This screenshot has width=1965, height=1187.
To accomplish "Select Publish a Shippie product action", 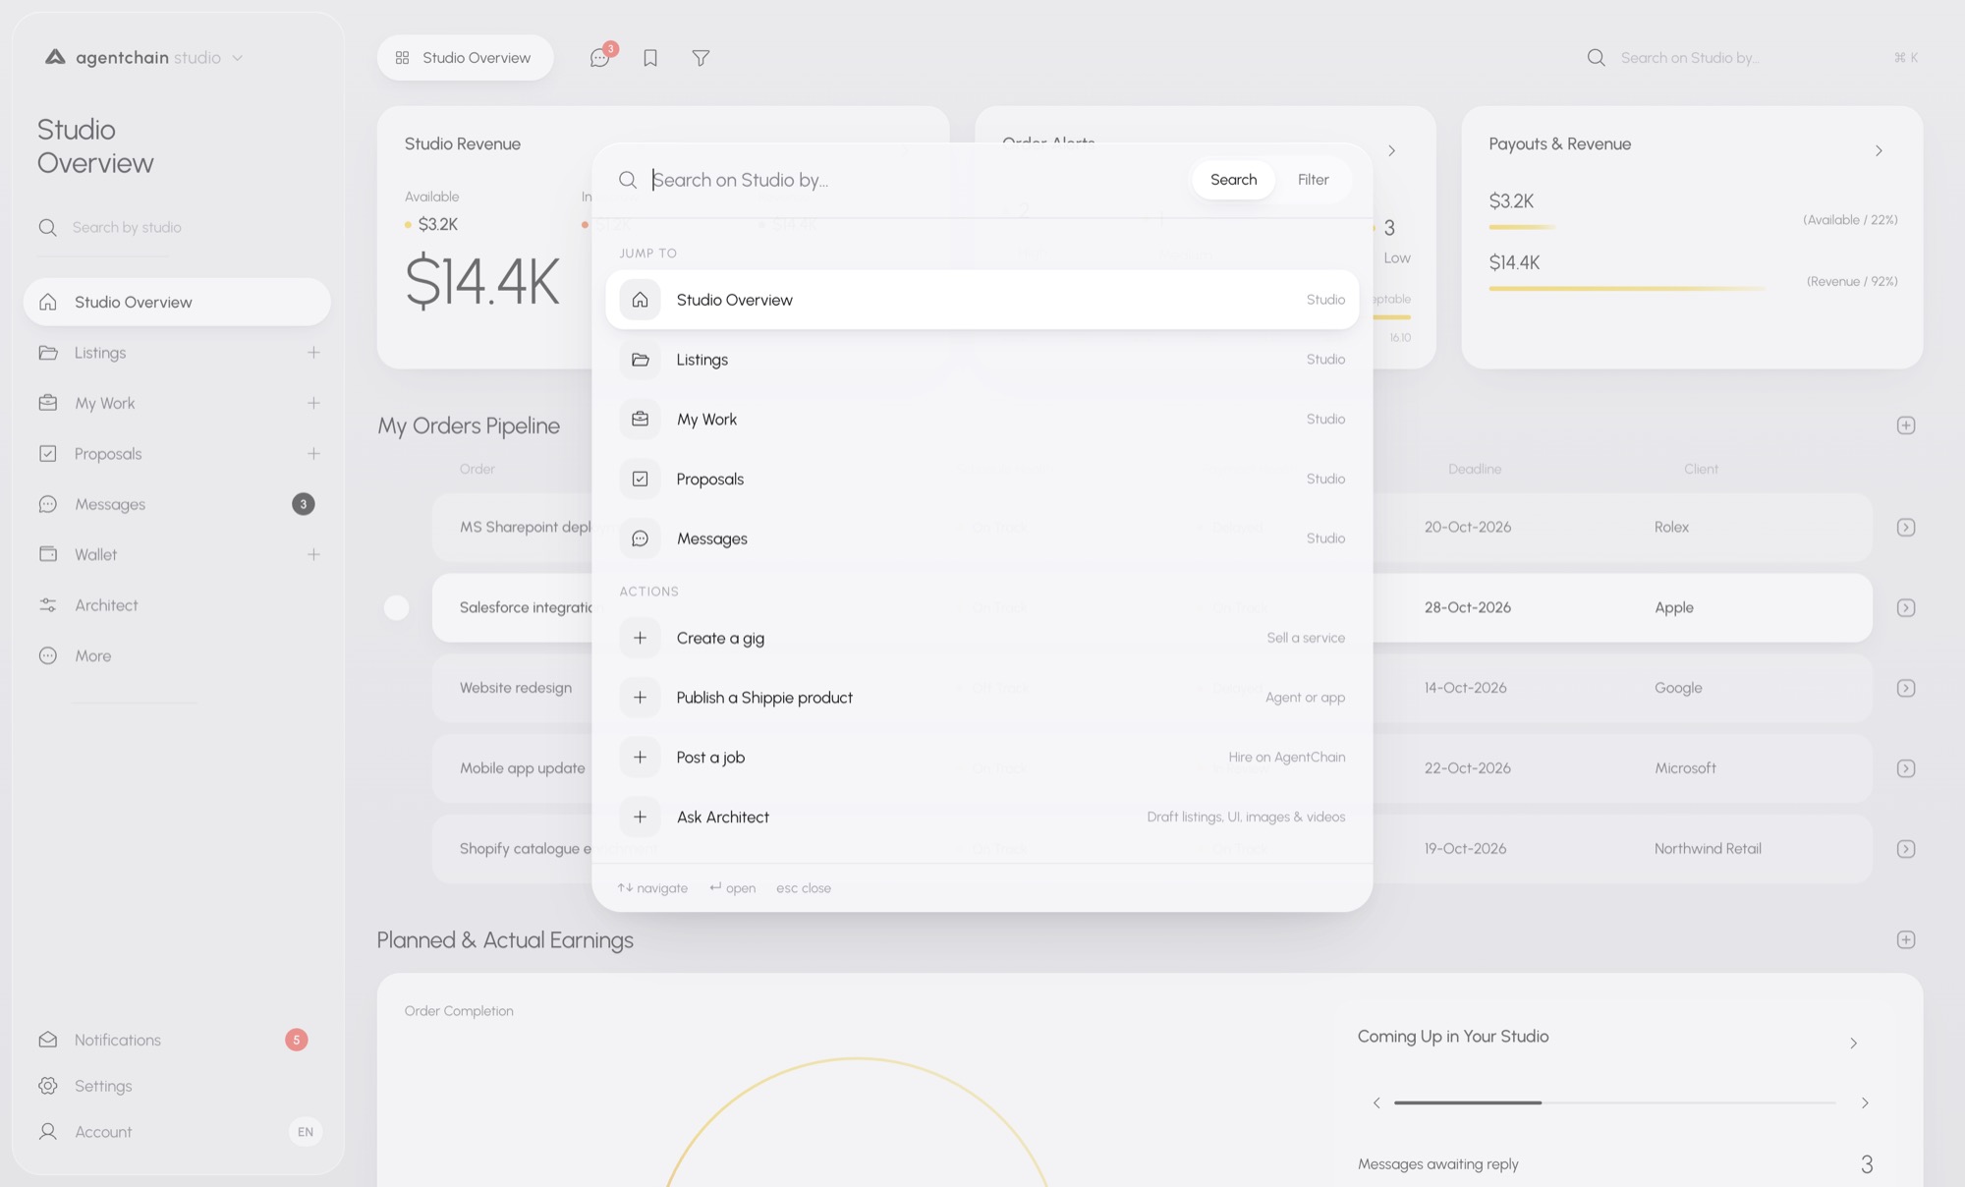I will click(982, 698).
